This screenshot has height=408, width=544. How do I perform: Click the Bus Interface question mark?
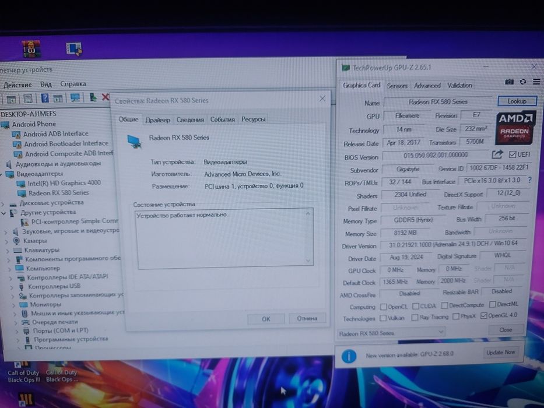[x=529, y=180]
